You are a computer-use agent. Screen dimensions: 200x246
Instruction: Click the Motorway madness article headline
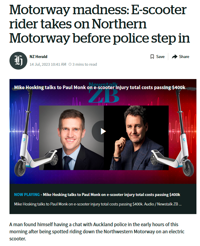pos(99,24)
